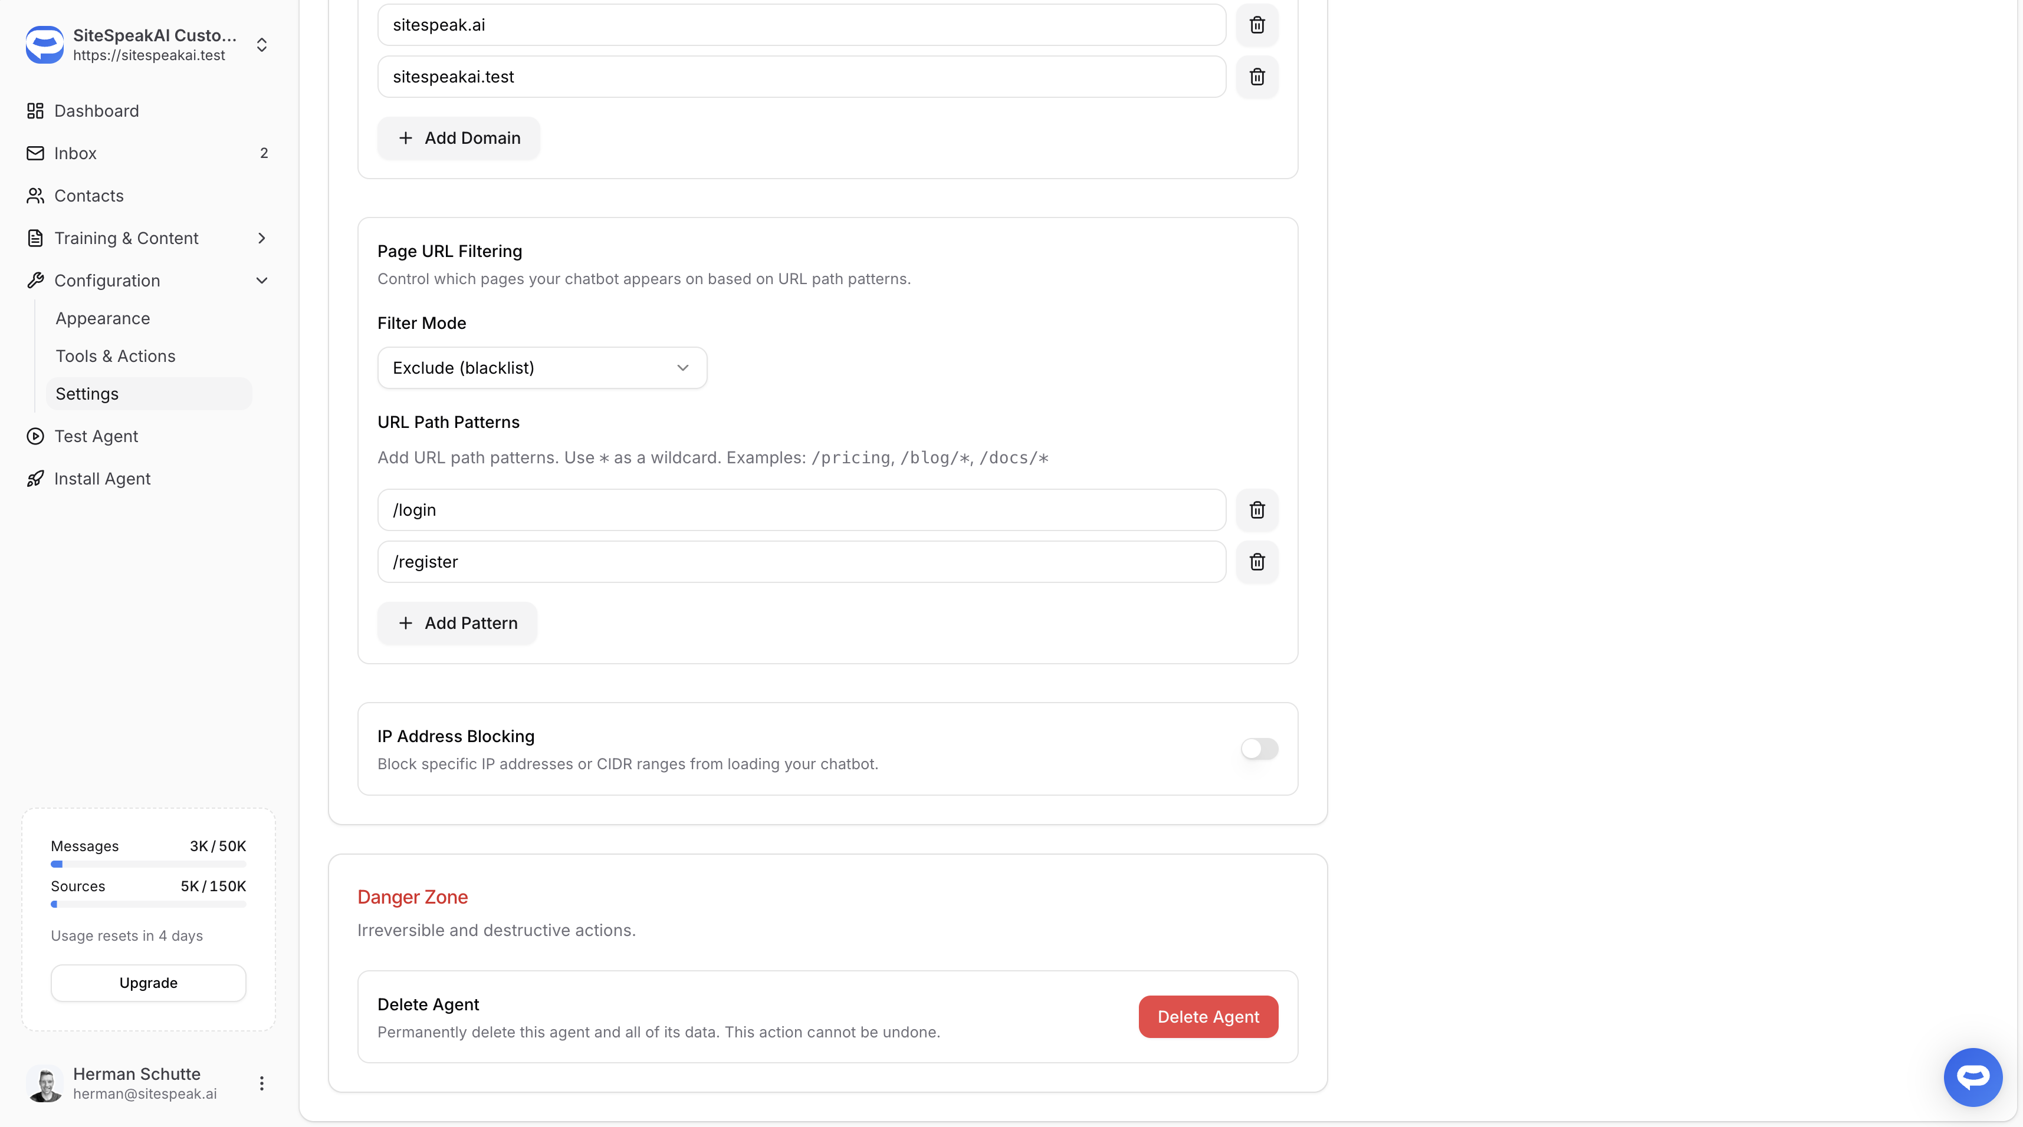Click the Contacts people icon
The width and height of the screenshot is (2023, 1127).
click(x=35, y=196)
